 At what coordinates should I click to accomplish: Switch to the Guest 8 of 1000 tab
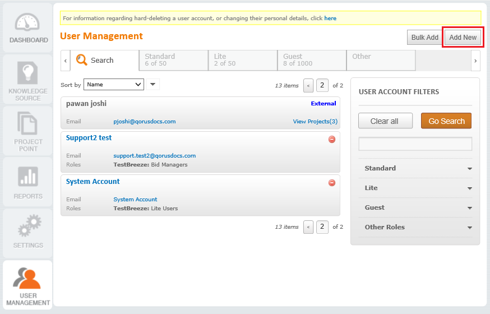point(312,60)
